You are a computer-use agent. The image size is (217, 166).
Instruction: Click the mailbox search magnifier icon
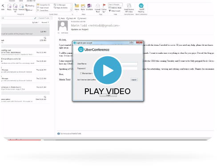[x=35, y=18]
